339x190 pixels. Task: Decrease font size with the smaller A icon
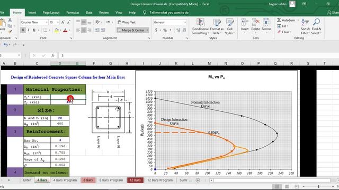pos(68,22)
